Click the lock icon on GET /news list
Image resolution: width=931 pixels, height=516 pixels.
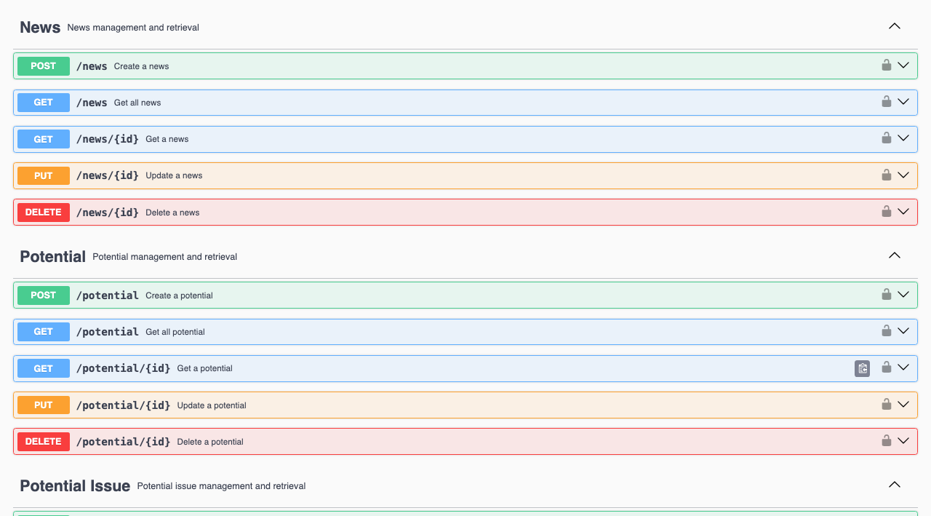[x=886, y=102]
